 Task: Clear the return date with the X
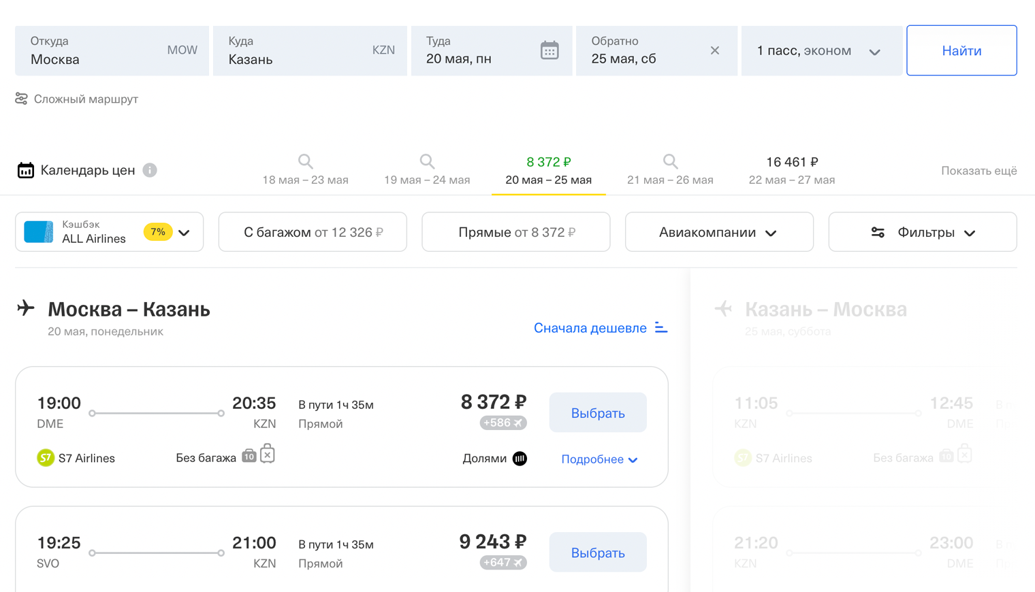click(x=714, y=50)
